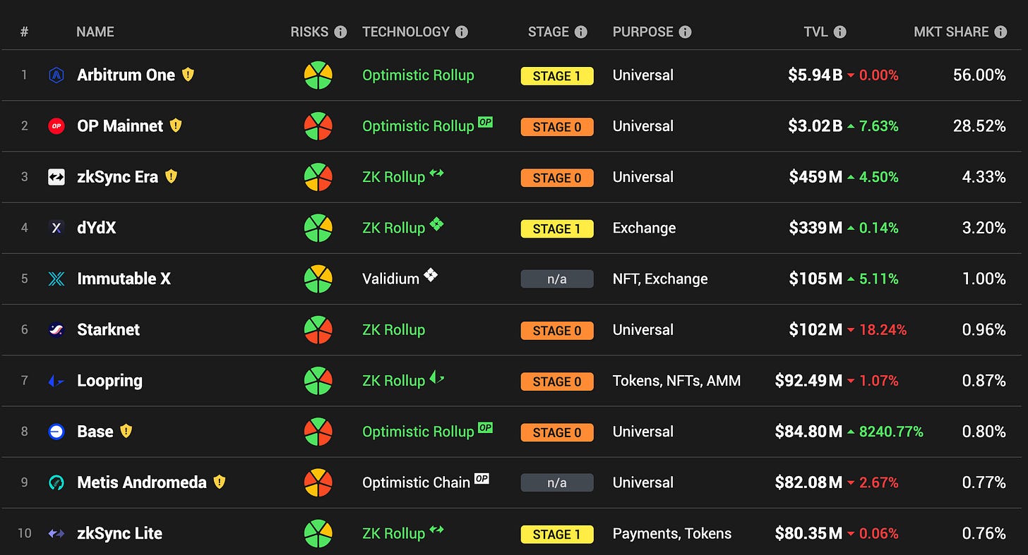Click the dYdX logo icon
Screen dimensions: 1028x555
pyautogui.click(x=56, y=228)
